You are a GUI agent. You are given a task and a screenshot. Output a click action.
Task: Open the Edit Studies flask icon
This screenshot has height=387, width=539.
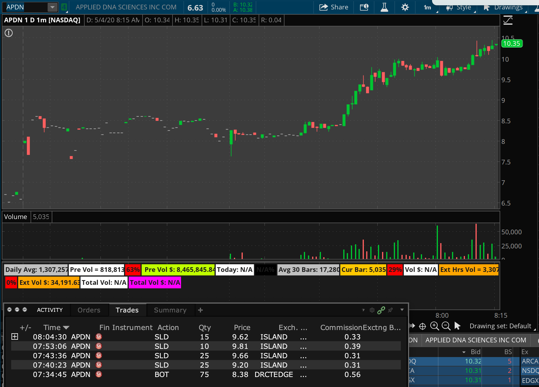(x=384, y=7)
